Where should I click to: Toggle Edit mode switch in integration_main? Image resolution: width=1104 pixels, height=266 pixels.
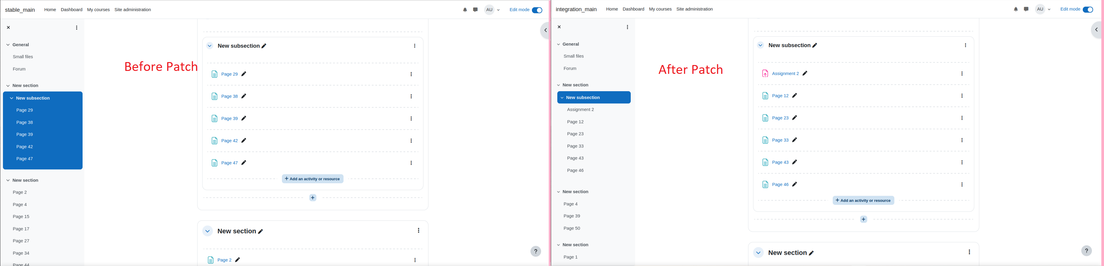[x=1088, y=9]
